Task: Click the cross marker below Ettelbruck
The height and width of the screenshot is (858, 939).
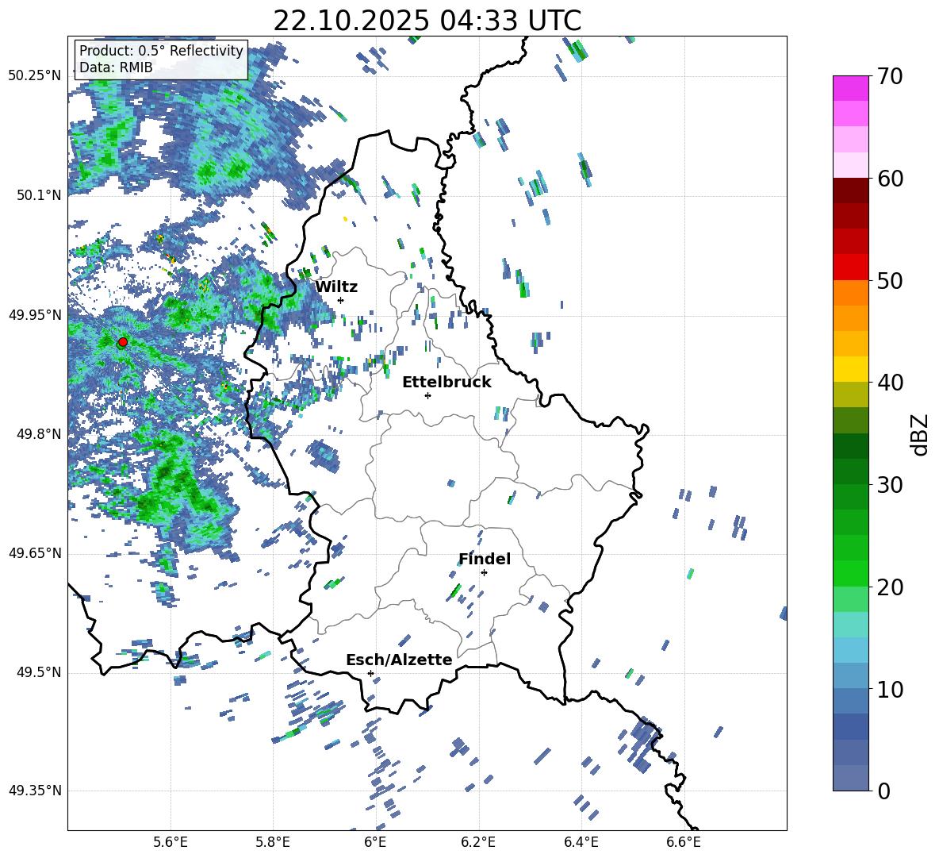Action: coord(427,395)
